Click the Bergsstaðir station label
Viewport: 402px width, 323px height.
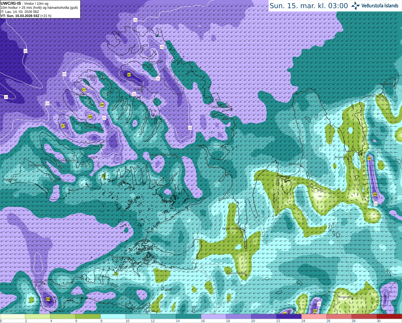click(x=341, y=157)
